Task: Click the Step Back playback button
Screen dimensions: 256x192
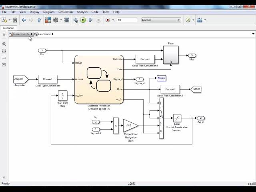Action: pyautogui.click(x=76, y=20)
